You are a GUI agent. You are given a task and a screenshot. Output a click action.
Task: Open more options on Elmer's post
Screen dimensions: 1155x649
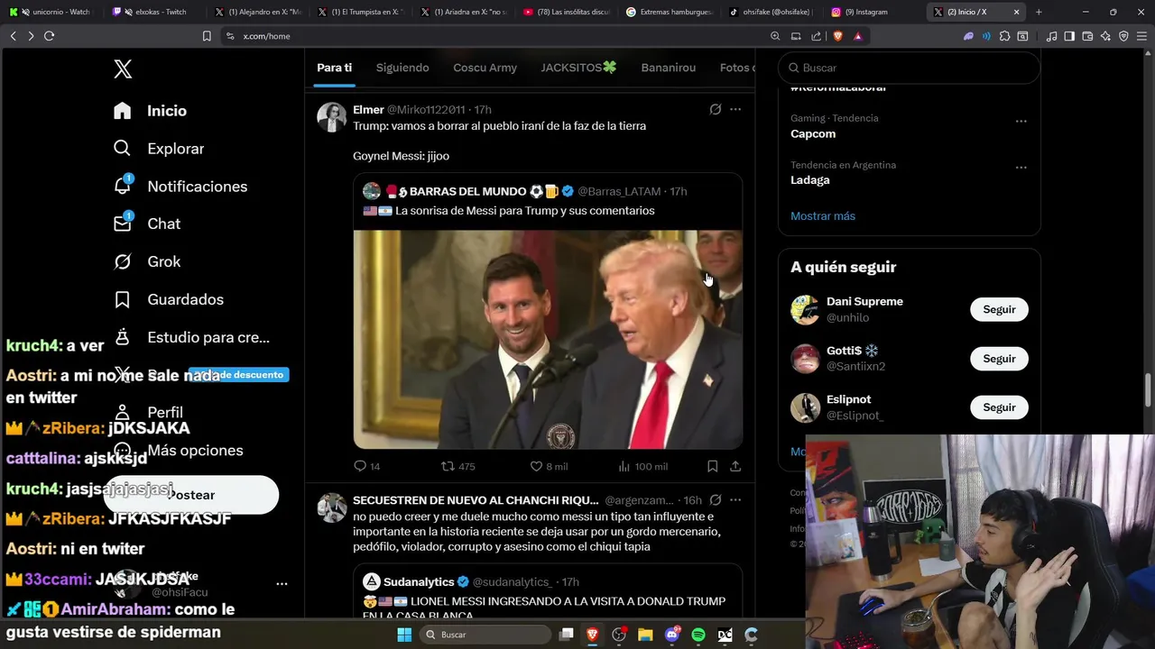(x=735, y=109)
